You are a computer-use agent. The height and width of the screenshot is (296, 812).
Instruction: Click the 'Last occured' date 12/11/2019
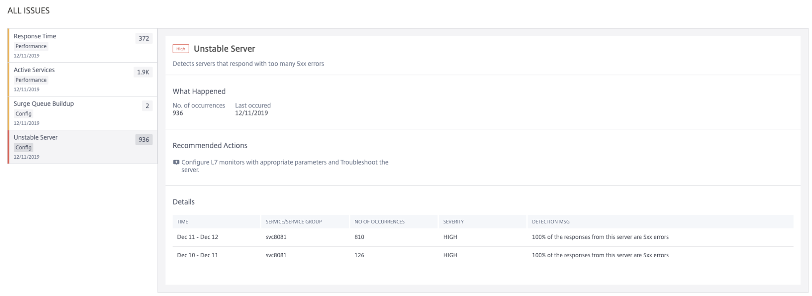pos(251,113)
